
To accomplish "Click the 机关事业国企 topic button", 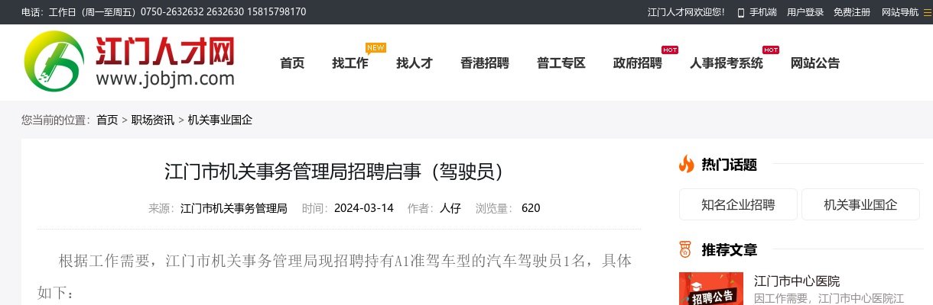I will [x=860, y=204].
